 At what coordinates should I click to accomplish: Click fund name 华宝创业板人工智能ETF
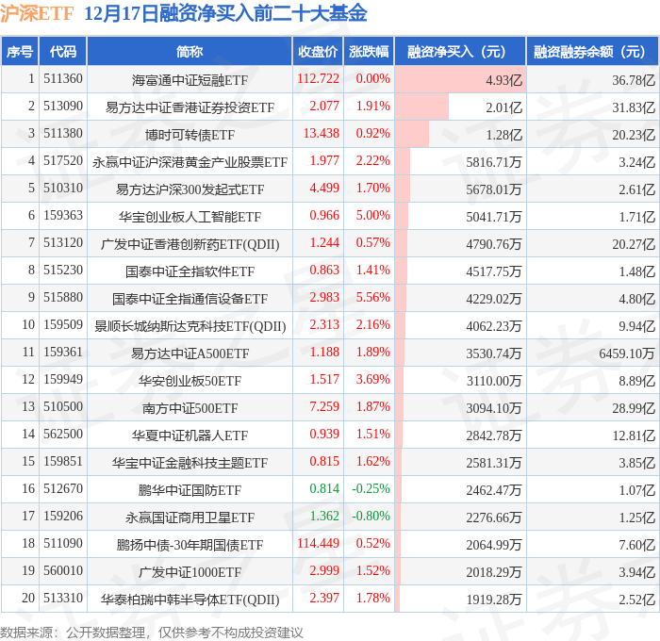(x=190, y=217)
